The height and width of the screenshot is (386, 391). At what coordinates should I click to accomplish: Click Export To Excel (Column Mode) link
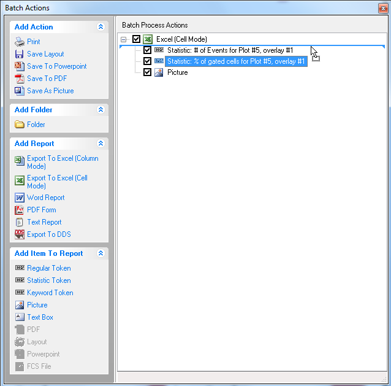pos(63,162)
